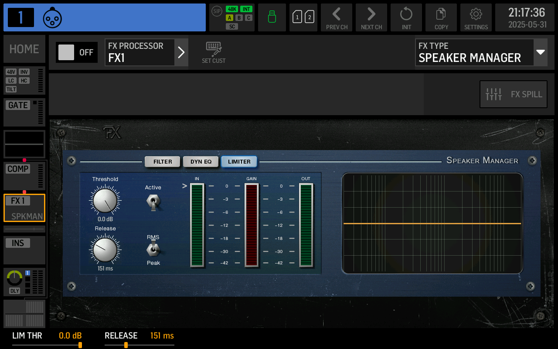558x349 pixels.
Task: Click the COPY icon in the top bar
Action: 441,17
